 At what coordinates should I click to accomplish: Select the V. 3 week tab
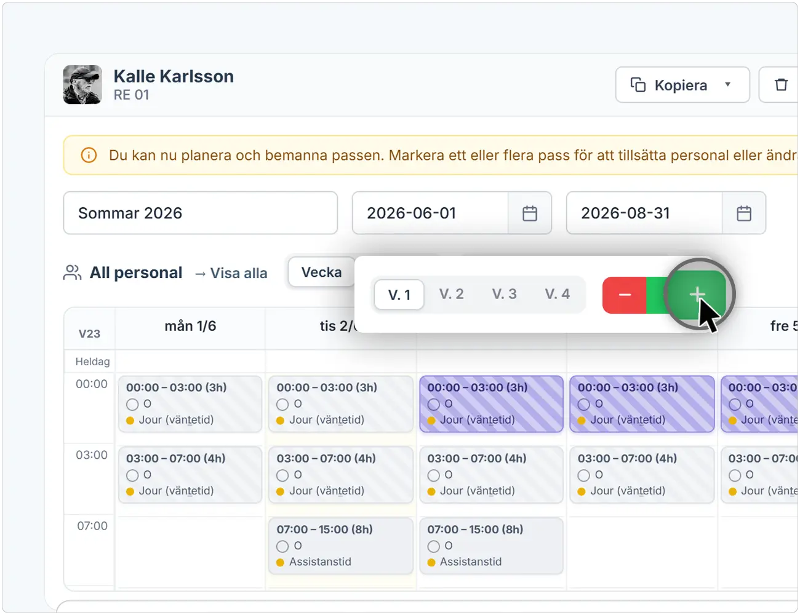(504, 294)
